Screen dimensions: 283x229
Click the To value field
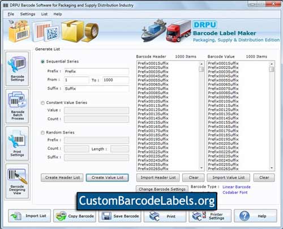(115, 80)
